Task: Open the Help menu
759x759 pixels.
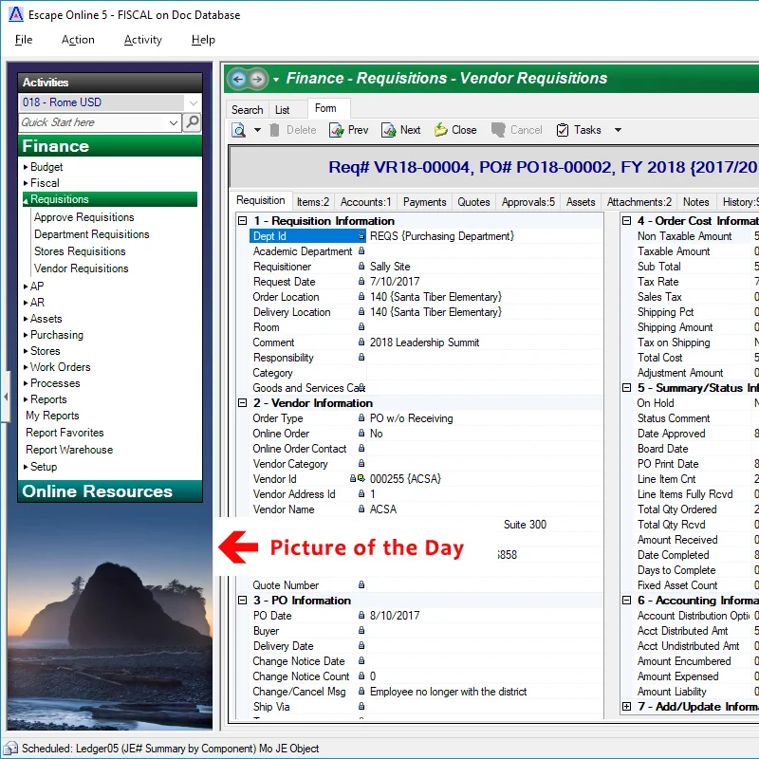Action: pyautogui.click(x=203, y=40)
